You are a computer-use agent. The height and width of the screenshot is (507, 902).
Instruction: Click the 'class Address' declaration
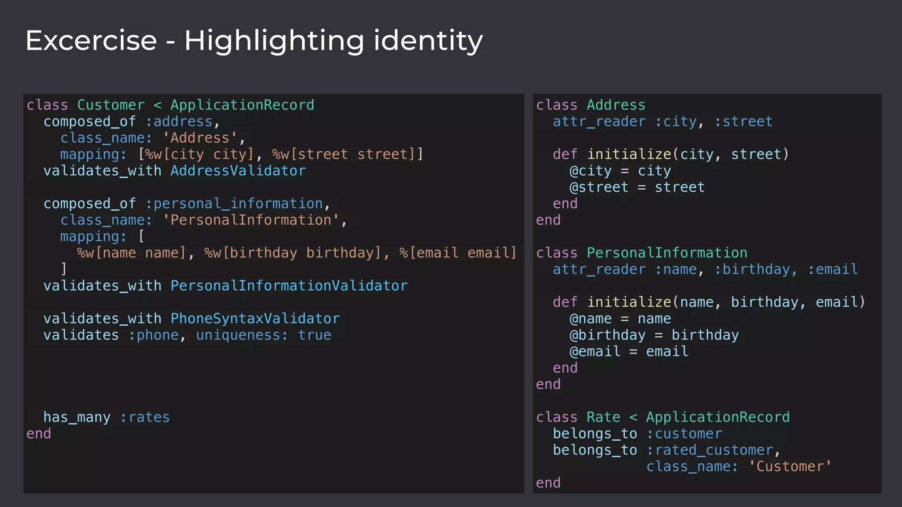pos(591,105)
